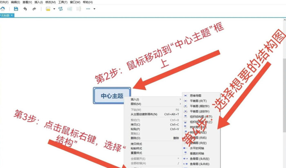Open the 文件(F) menu
This screenshot has height=168, width=286.
4,2
